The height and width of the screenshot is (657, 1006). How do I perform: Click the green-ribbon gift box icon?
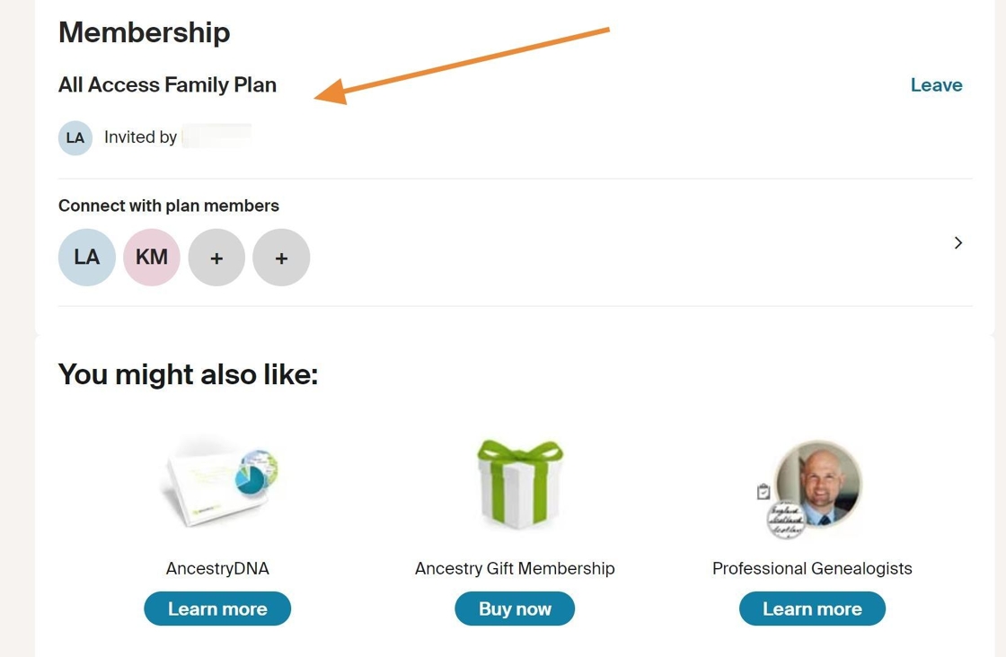[519, 483]
